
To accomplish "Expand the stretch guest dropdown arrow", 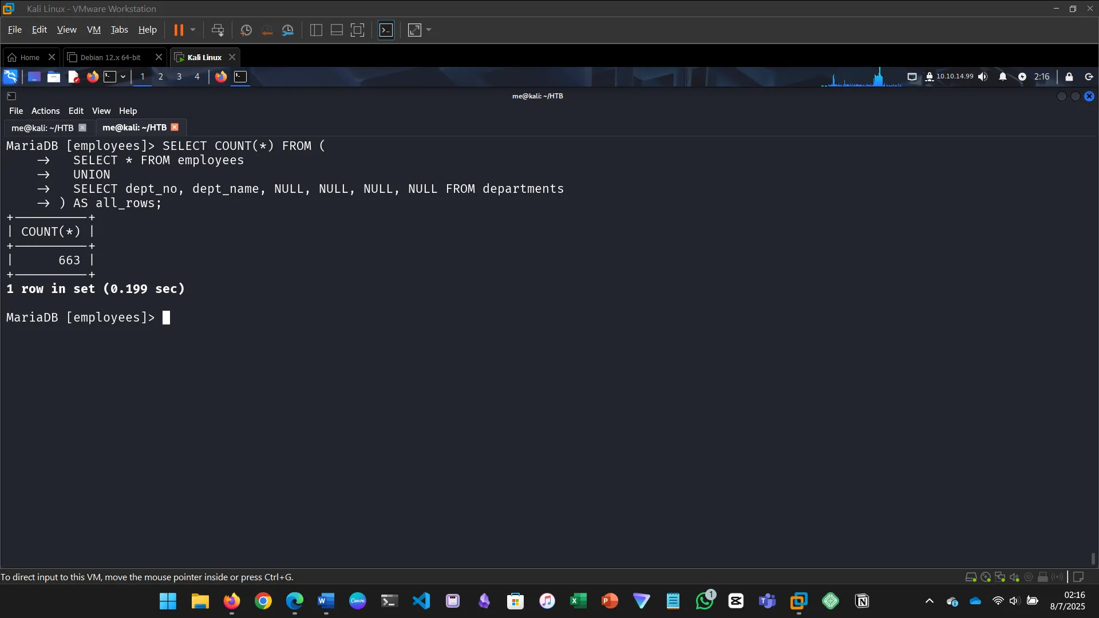I will click(429, 30).
